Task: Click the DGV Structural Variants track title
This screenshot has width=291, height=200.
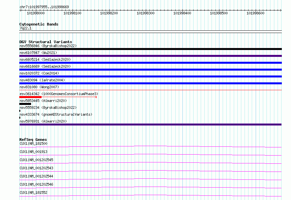Action: tap(46, 42)
